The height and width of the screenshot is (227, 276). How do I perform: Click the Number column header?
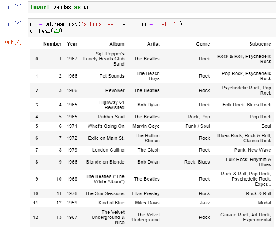52,44
